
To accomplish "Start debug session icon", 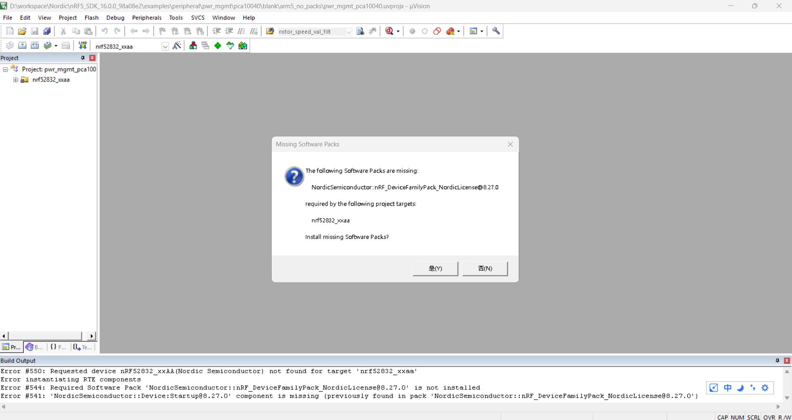I will [389, 31].
